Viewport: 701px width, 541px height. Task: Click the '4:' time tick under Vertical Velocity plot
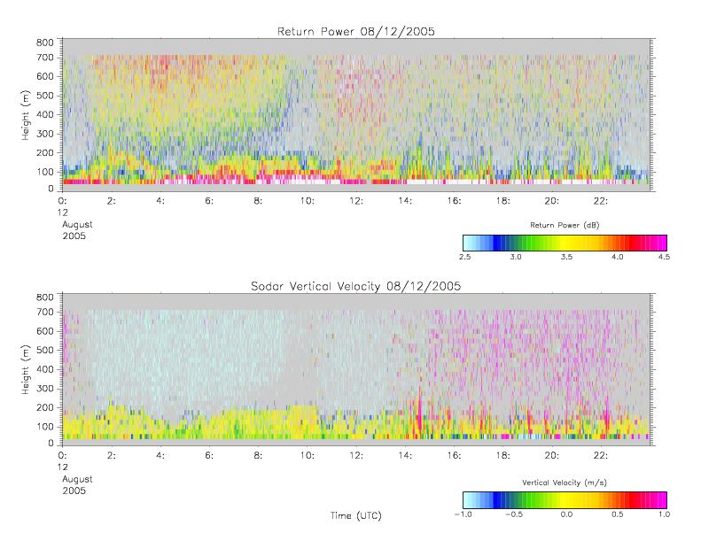pyautogui.click(x=160, y=456)
